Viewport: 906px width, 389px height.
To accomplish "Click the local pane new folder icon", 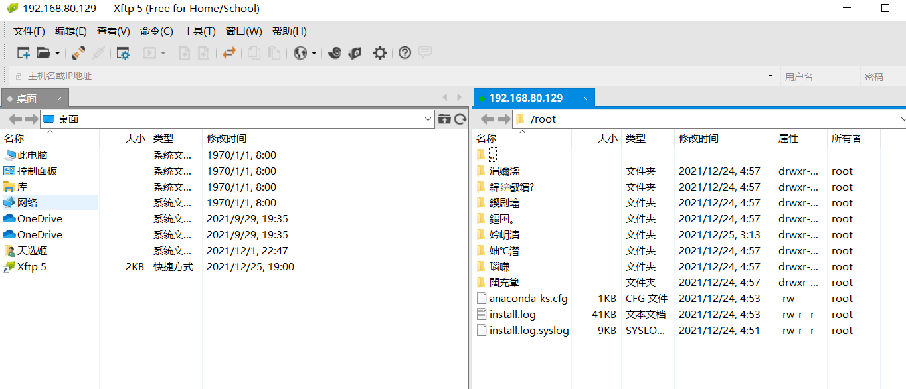I will [444, 119].
